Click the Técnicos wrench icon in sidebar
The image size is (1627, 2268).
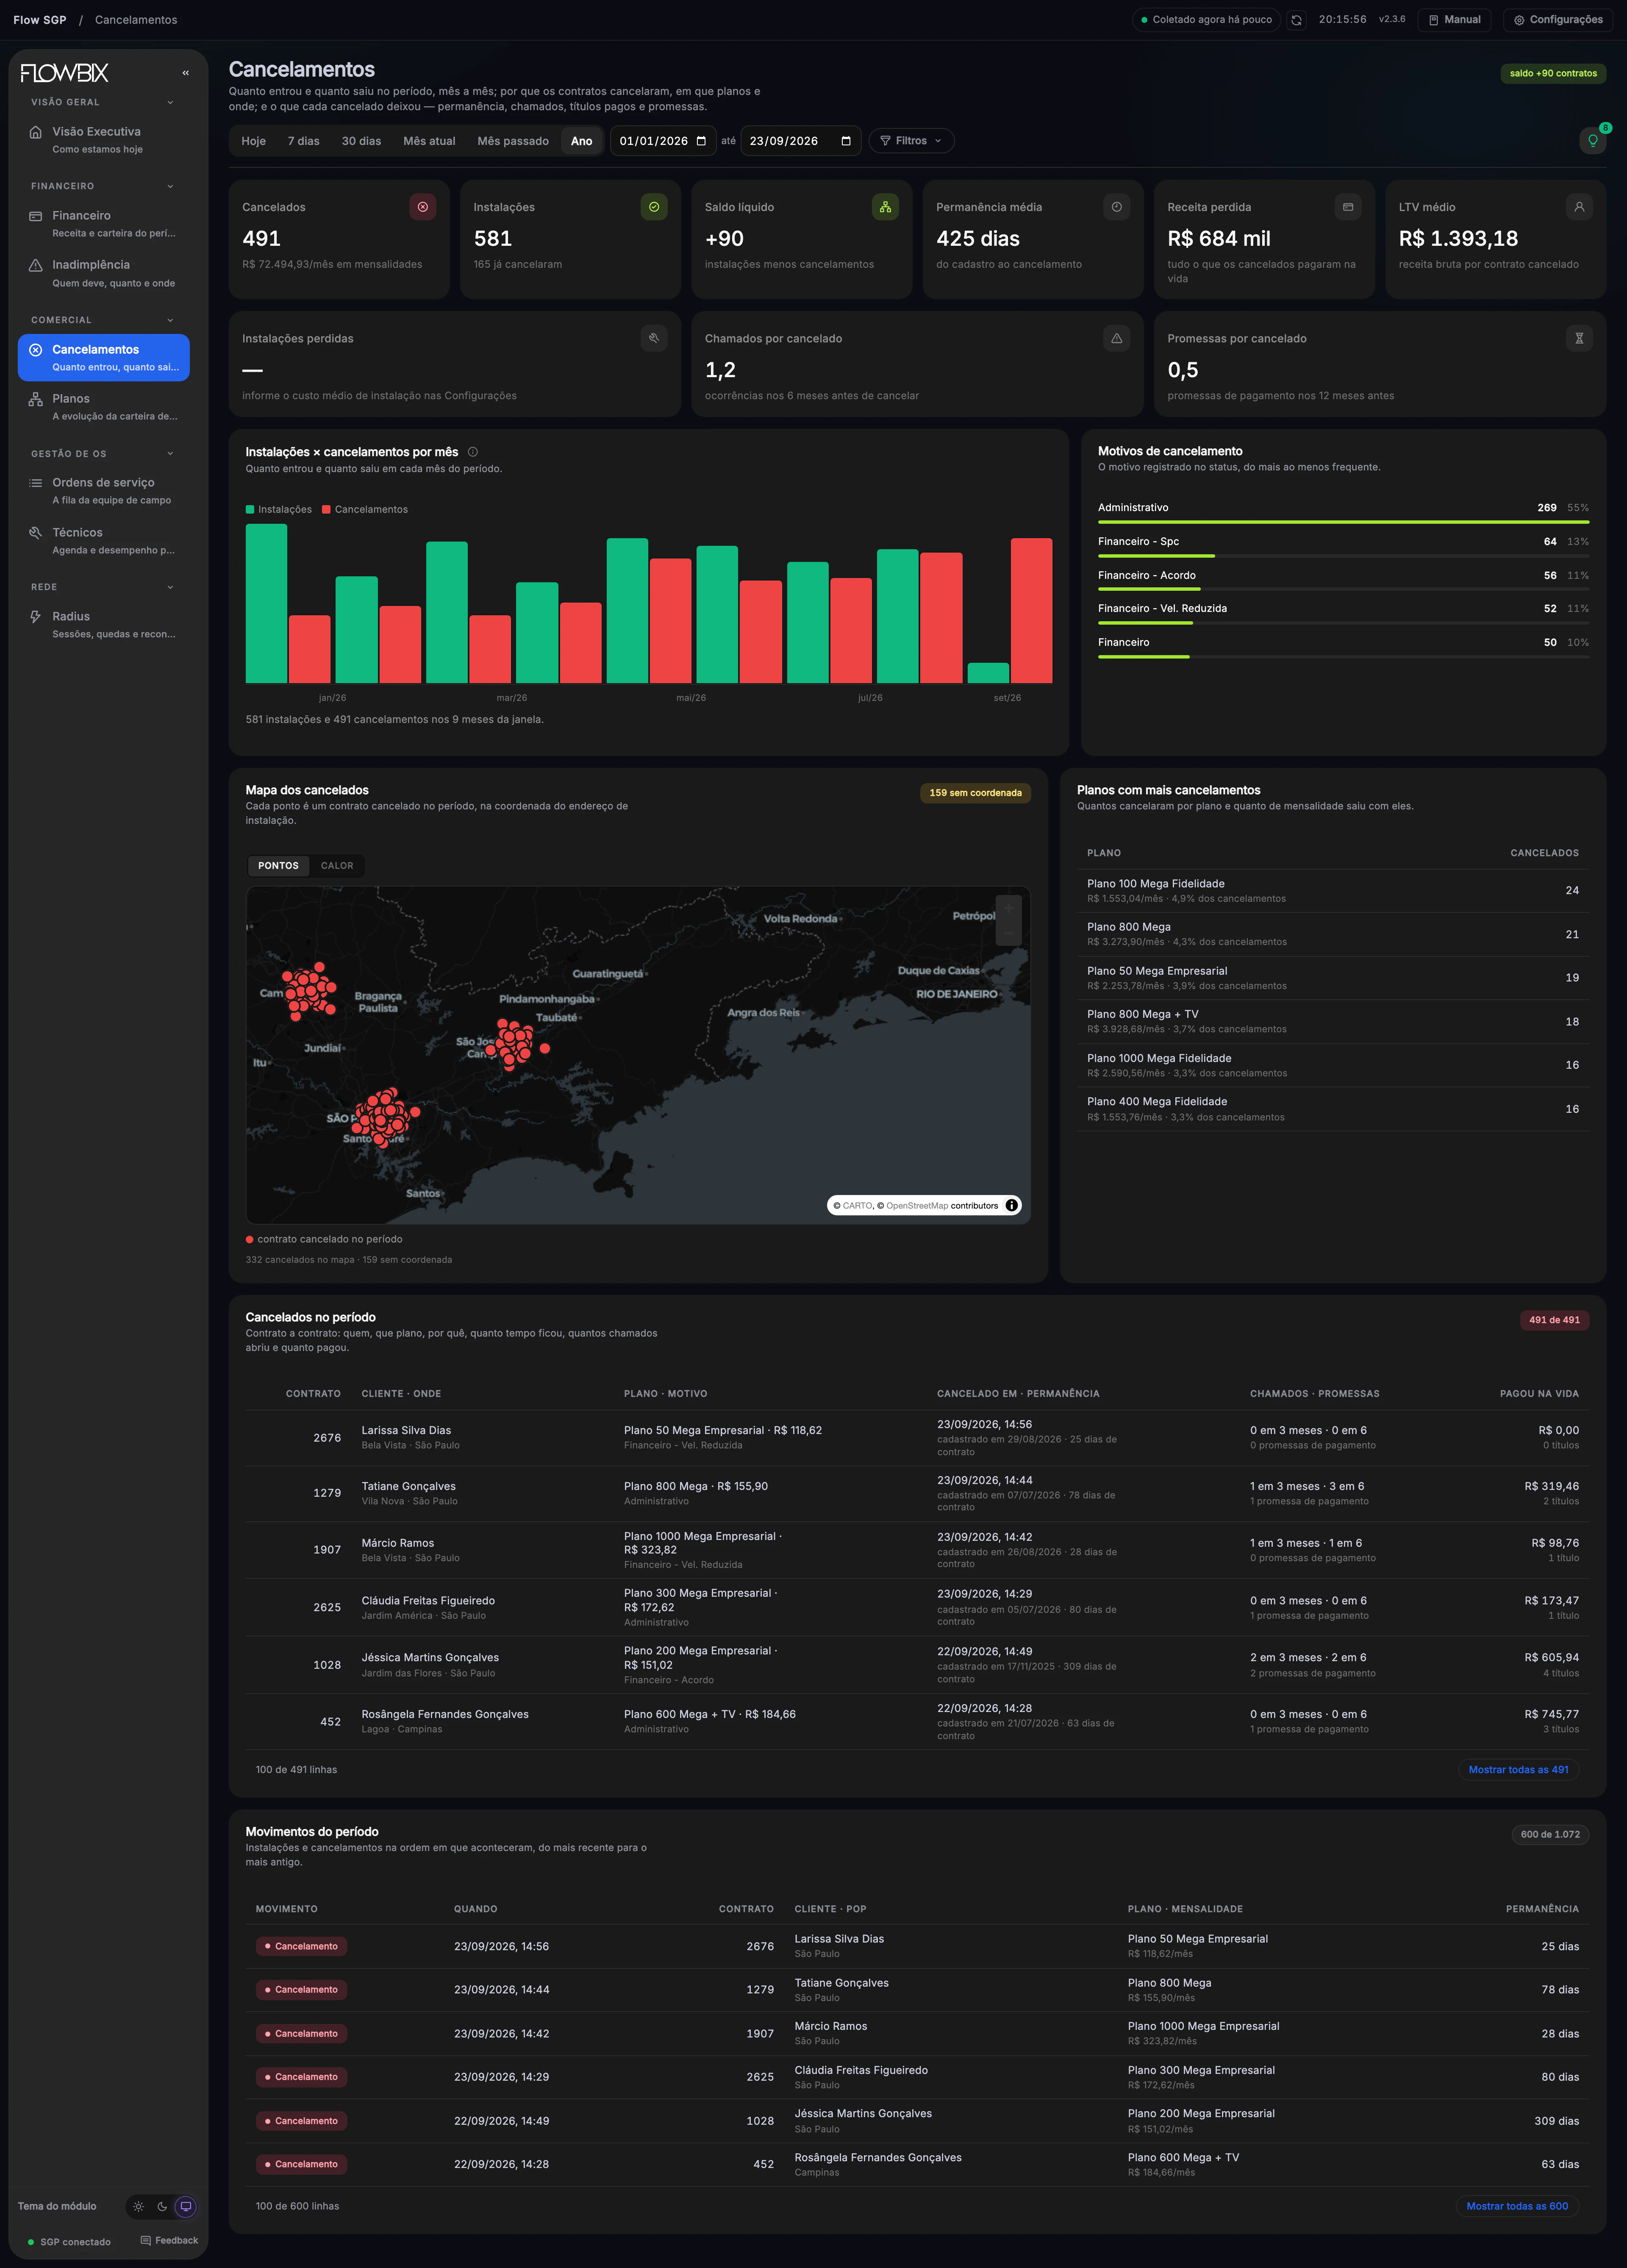pos(36,533)
